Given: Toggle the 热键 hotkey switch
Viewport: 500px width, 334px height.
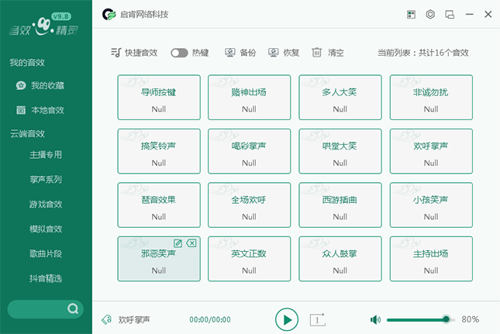Looking at the screenshot, I should tap(179, 53).
